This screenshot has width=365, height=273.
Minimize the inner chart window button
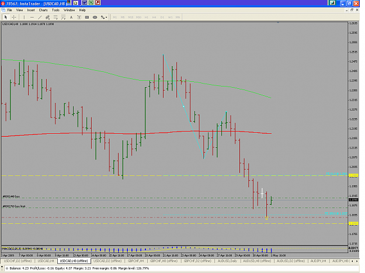coord(347,10)
